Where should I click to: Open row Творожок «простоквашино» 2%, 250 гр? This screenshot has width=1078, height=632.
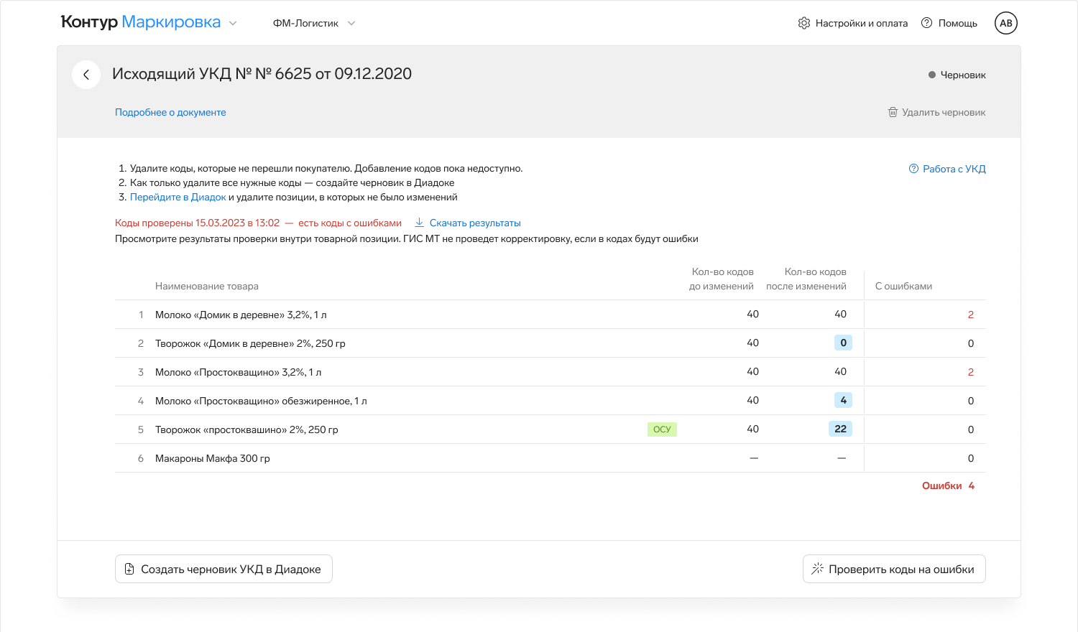(x=550, y=429)
